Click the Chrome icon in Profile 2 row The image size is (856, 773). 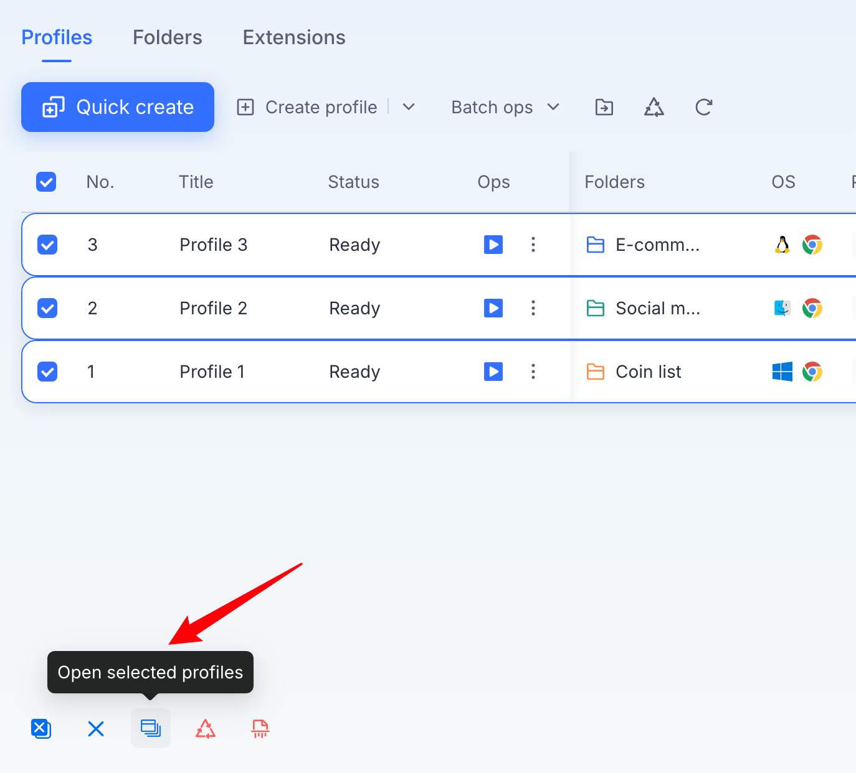812,308
